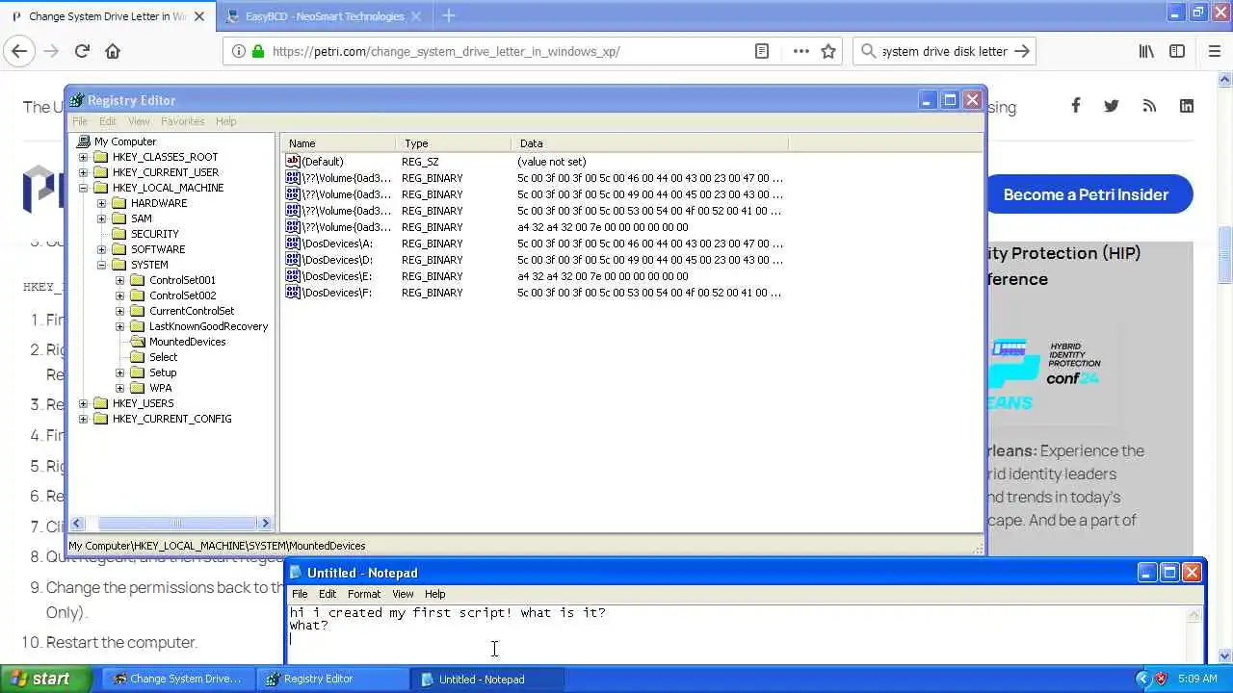Bookmark this page with the star

click(x=828, y=51)
